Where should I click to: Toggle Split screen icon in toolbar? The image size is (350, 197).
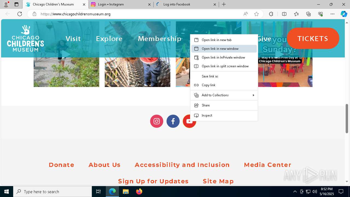[284, 14]
